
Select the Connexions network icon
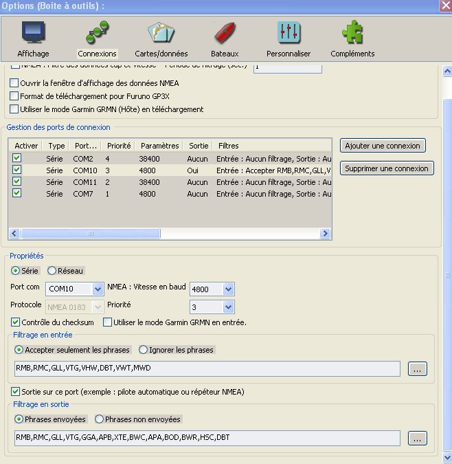click(97, 33)
